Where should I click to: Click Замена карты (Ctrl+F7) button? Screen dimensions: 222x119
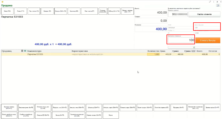pyautogui.click(x=212, y=108)
